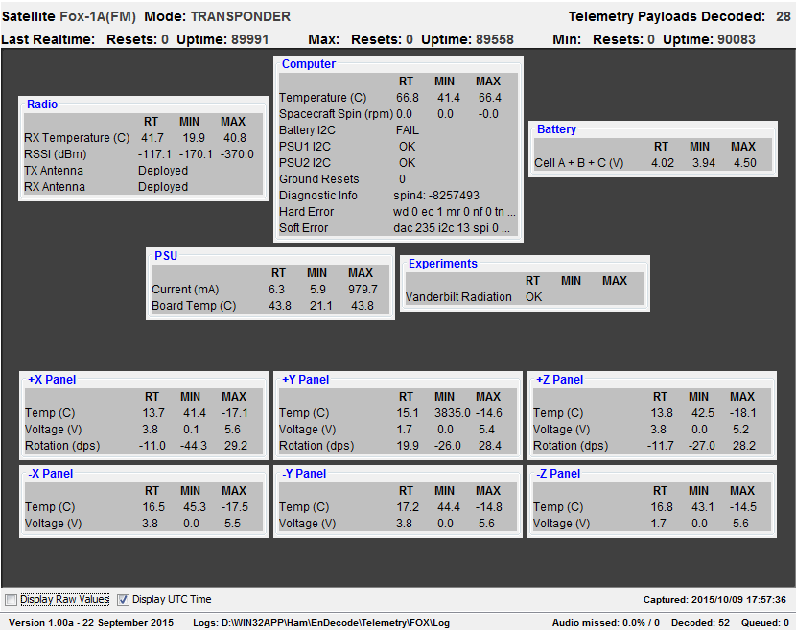The width and height of the screenshot is (796, 630).
Task: Select the 'RSSI (dBm)' row label
Action: coord(56,154)
